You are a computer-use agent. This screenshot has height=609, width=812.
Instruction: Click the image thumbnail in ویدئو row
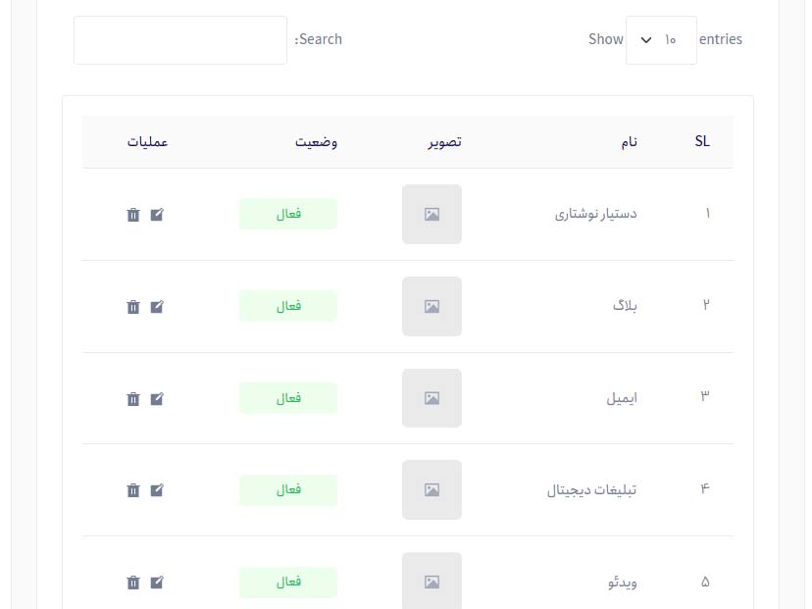[431, 582]
